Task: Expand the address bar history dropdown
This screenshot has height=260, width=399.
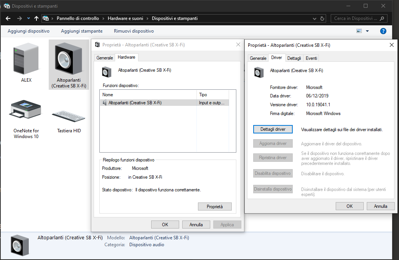Action: (315, 18)
